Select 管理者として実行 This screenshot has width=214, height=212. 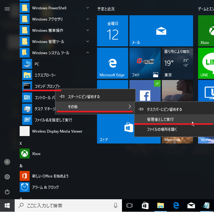[x=174, y=119]
